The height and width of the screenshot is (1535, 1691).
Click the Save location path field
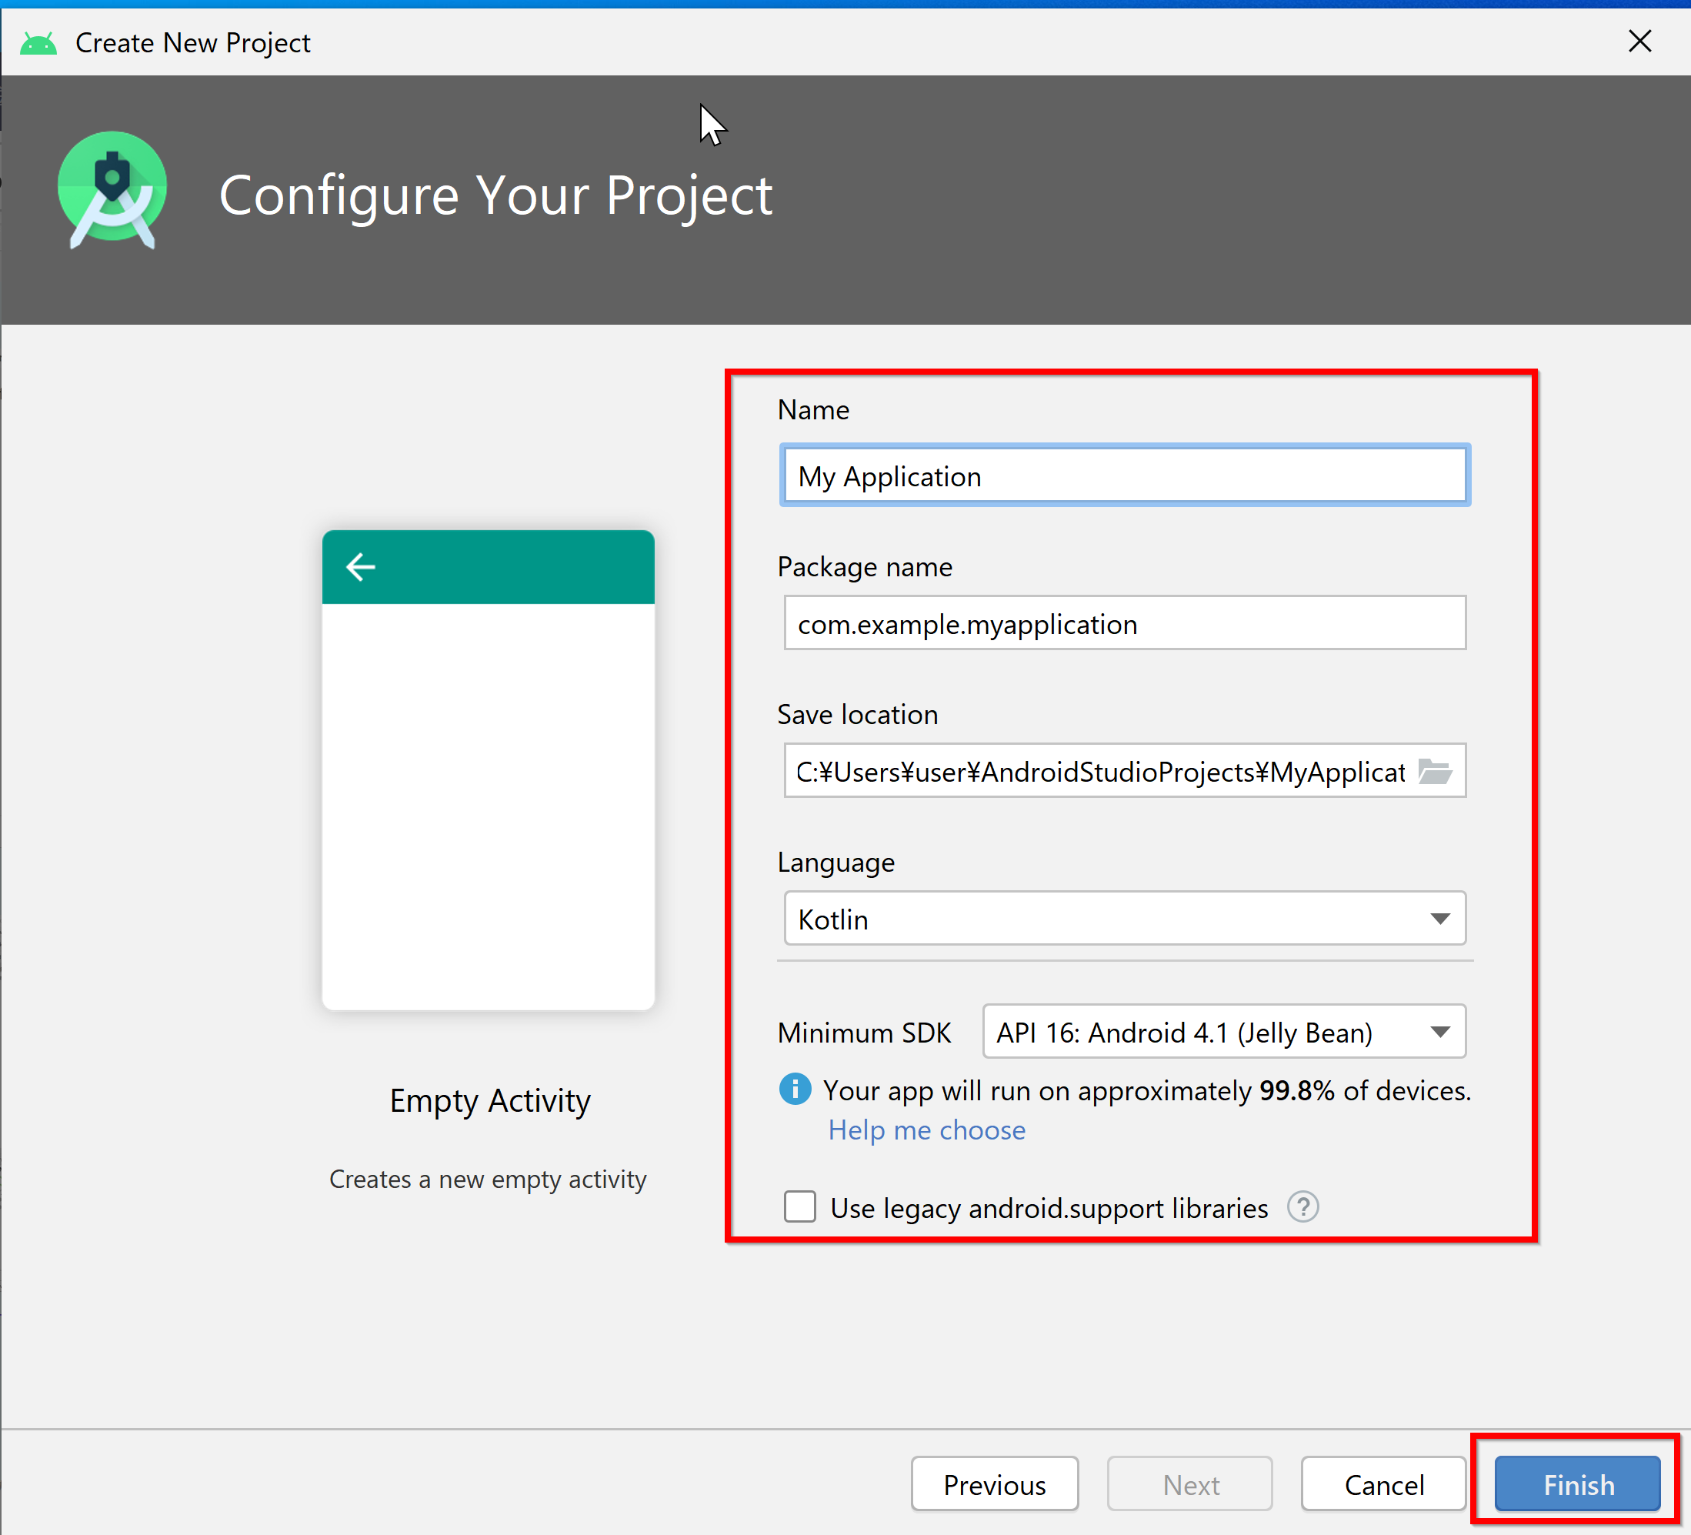(1103, 770)
